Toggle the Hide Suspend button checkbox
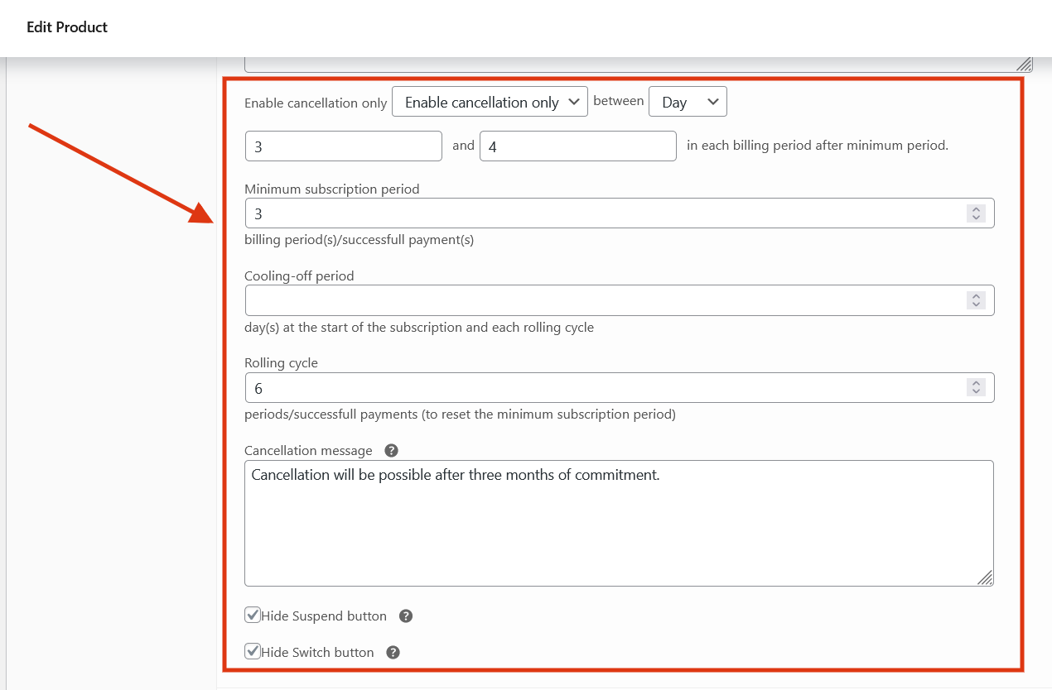The image size is (1052, 690). click(253, 616)
